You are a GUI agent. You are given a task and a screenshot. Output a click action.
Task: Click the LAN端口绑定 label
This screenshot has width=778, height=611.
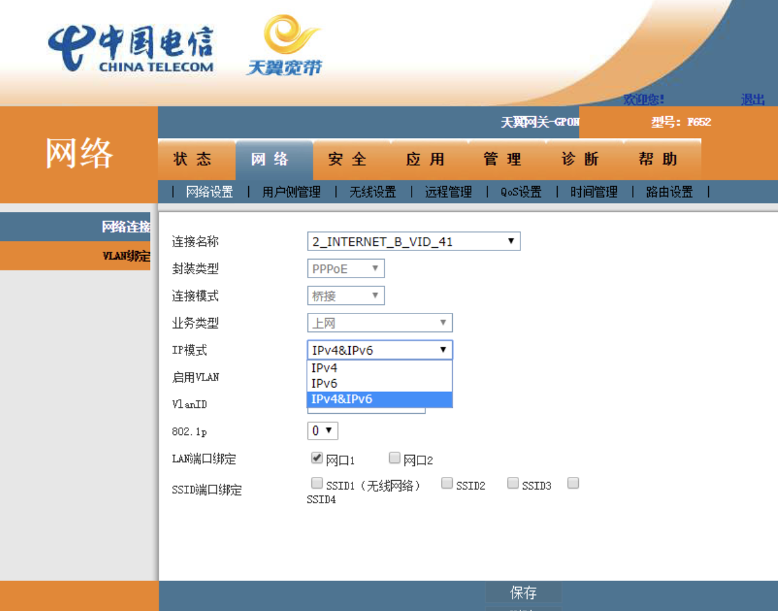[204, 459]
